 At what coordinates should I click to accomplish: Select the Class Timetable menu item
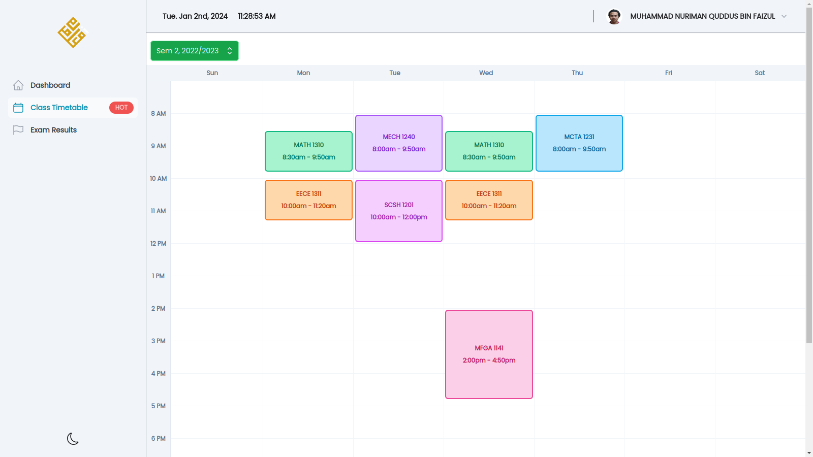pos(59,108)
